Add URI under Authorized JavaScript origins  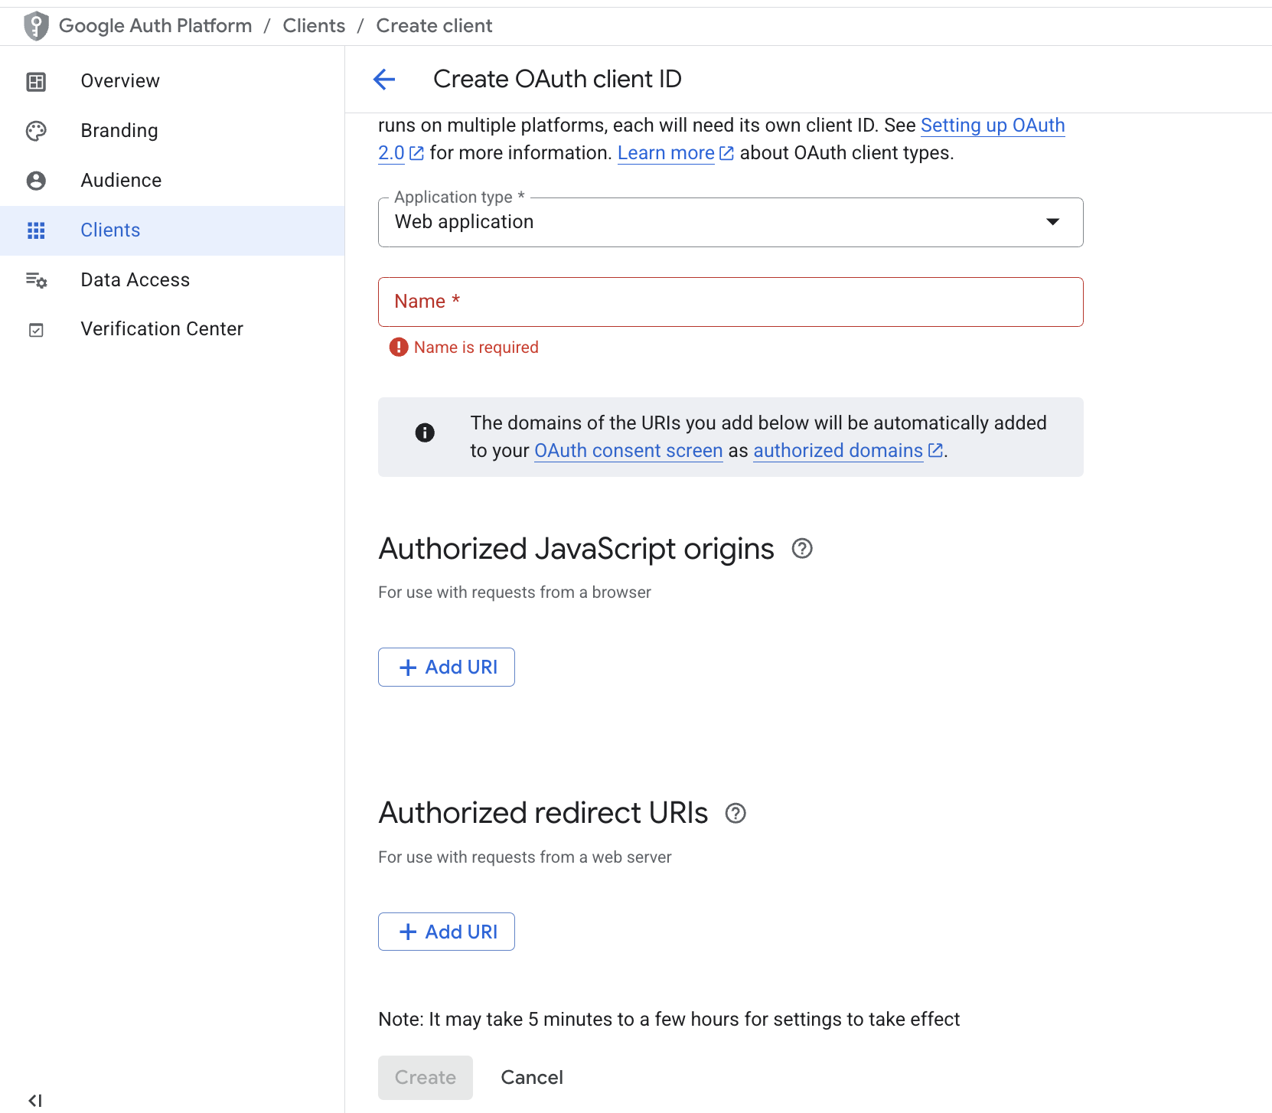(446, 667)
